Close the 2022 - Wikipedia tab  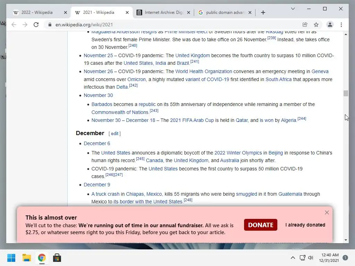(x=66, y=12)
